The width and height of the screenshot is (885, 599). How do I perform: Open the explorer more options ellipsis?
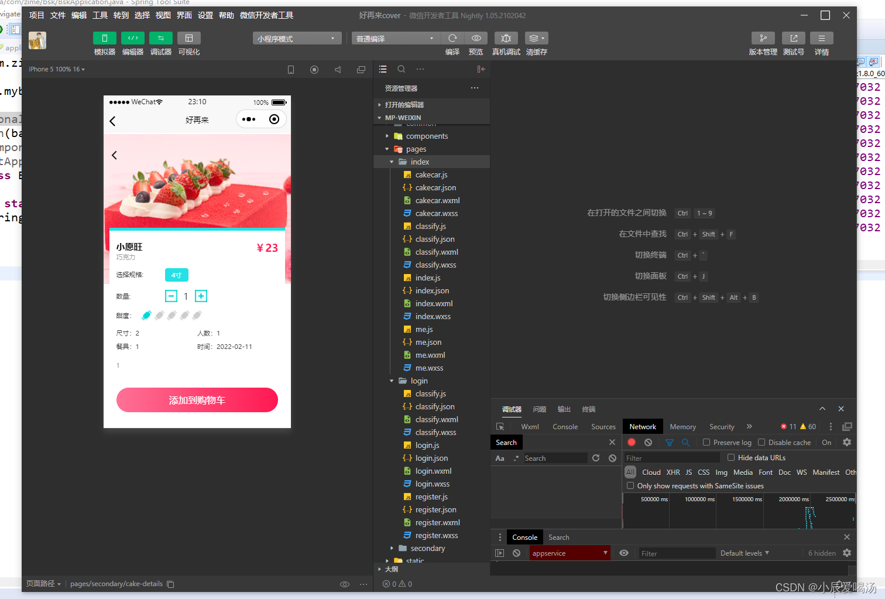coord(475,88)
